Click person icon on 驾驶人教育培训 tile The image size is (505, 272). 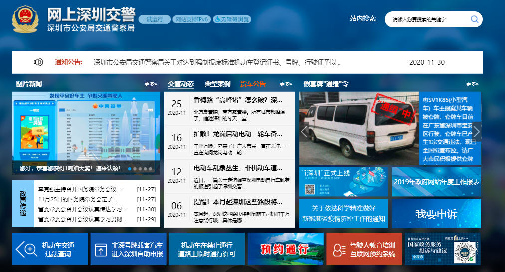tap(339, 250)
